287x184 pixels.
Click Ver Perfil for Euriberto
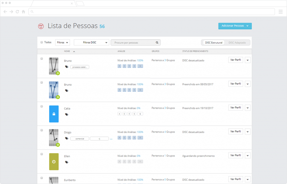(235, 179)
